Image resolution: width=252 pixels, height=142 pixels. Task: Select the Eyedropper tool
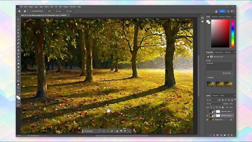18,40
